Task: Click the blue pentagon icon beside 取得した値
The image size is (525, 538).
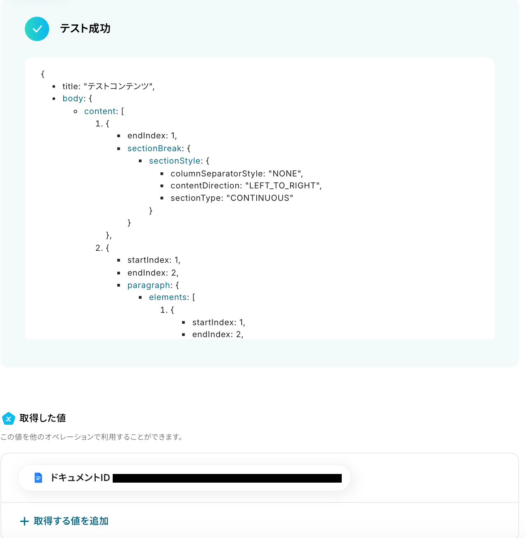Action: tap(9, 419)
